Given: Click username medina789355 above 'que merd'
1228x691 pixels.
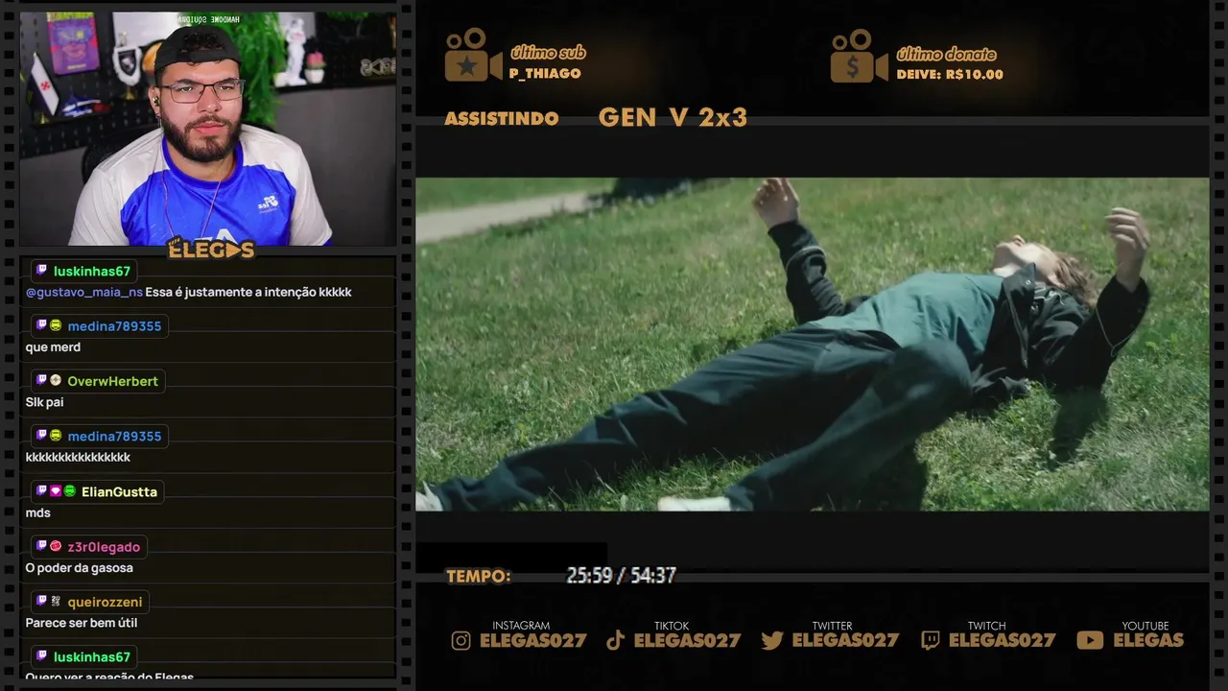Looking at the screenshot, I should pos(114,326).
